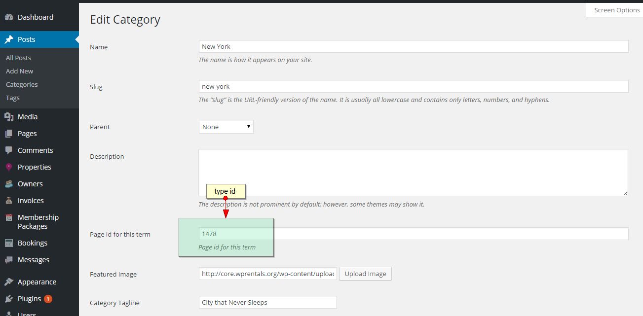Click the Posts pushpin icon
This screenshot has width=643, height=316.
[9, 39]
